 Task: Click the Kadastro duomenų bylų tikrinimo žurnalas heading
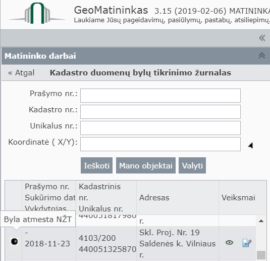point(140,73)
